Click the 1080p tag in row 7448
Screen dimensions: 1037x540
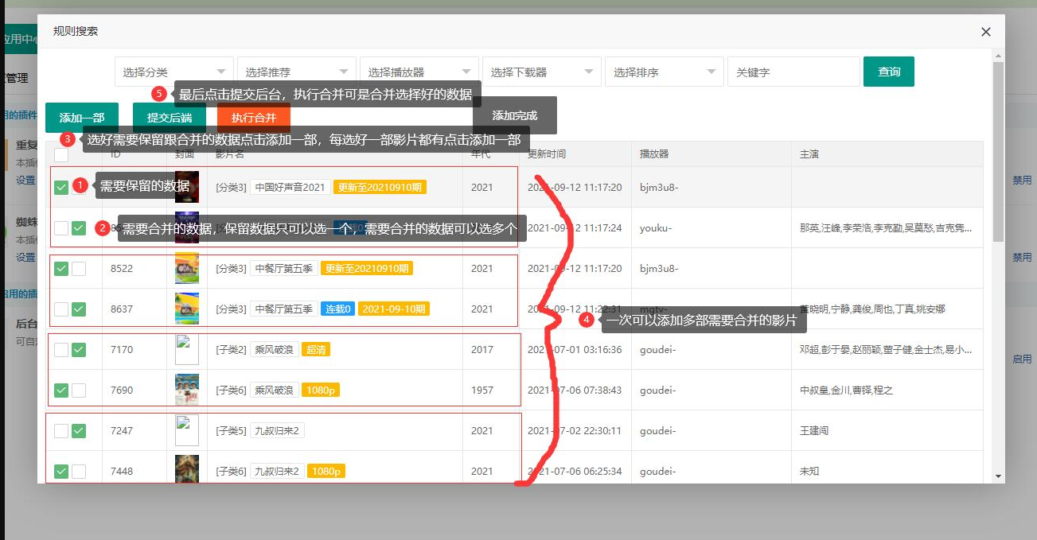point(326,472)
